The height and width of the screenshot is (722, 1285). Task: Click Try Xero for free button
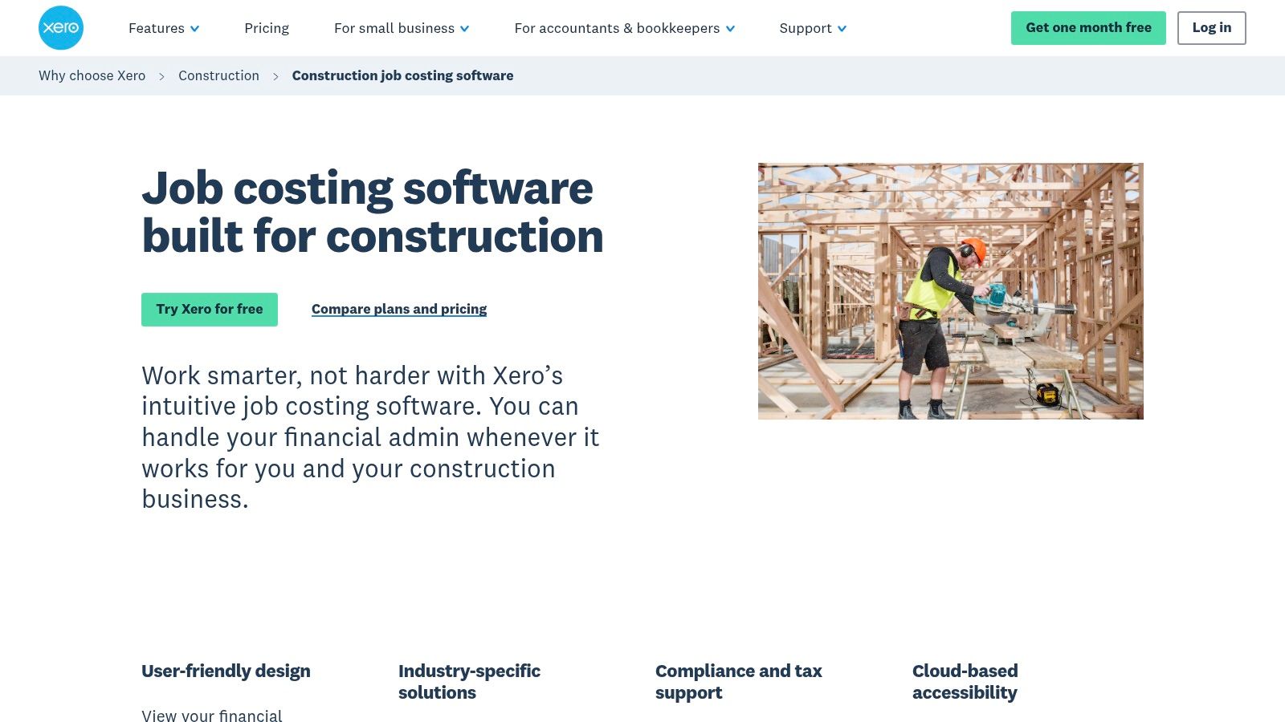(x=210, y=310)
